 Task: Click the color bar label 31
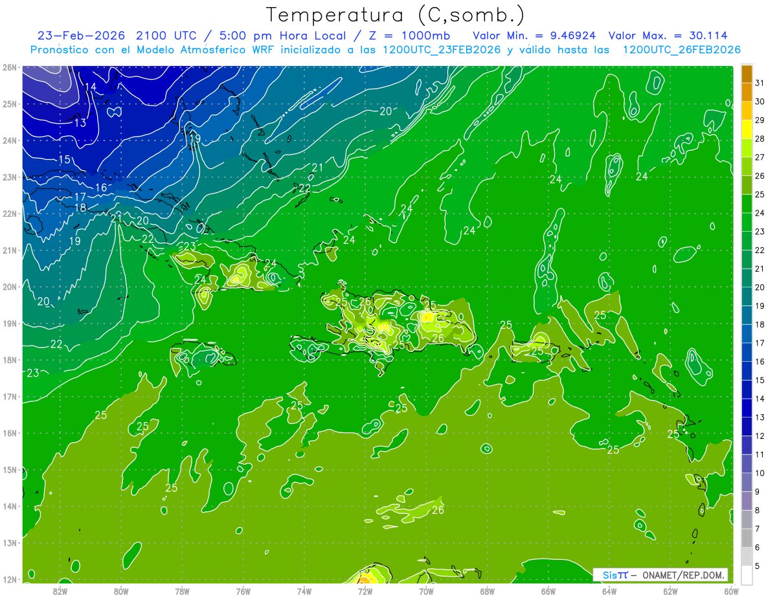point(760,83)
